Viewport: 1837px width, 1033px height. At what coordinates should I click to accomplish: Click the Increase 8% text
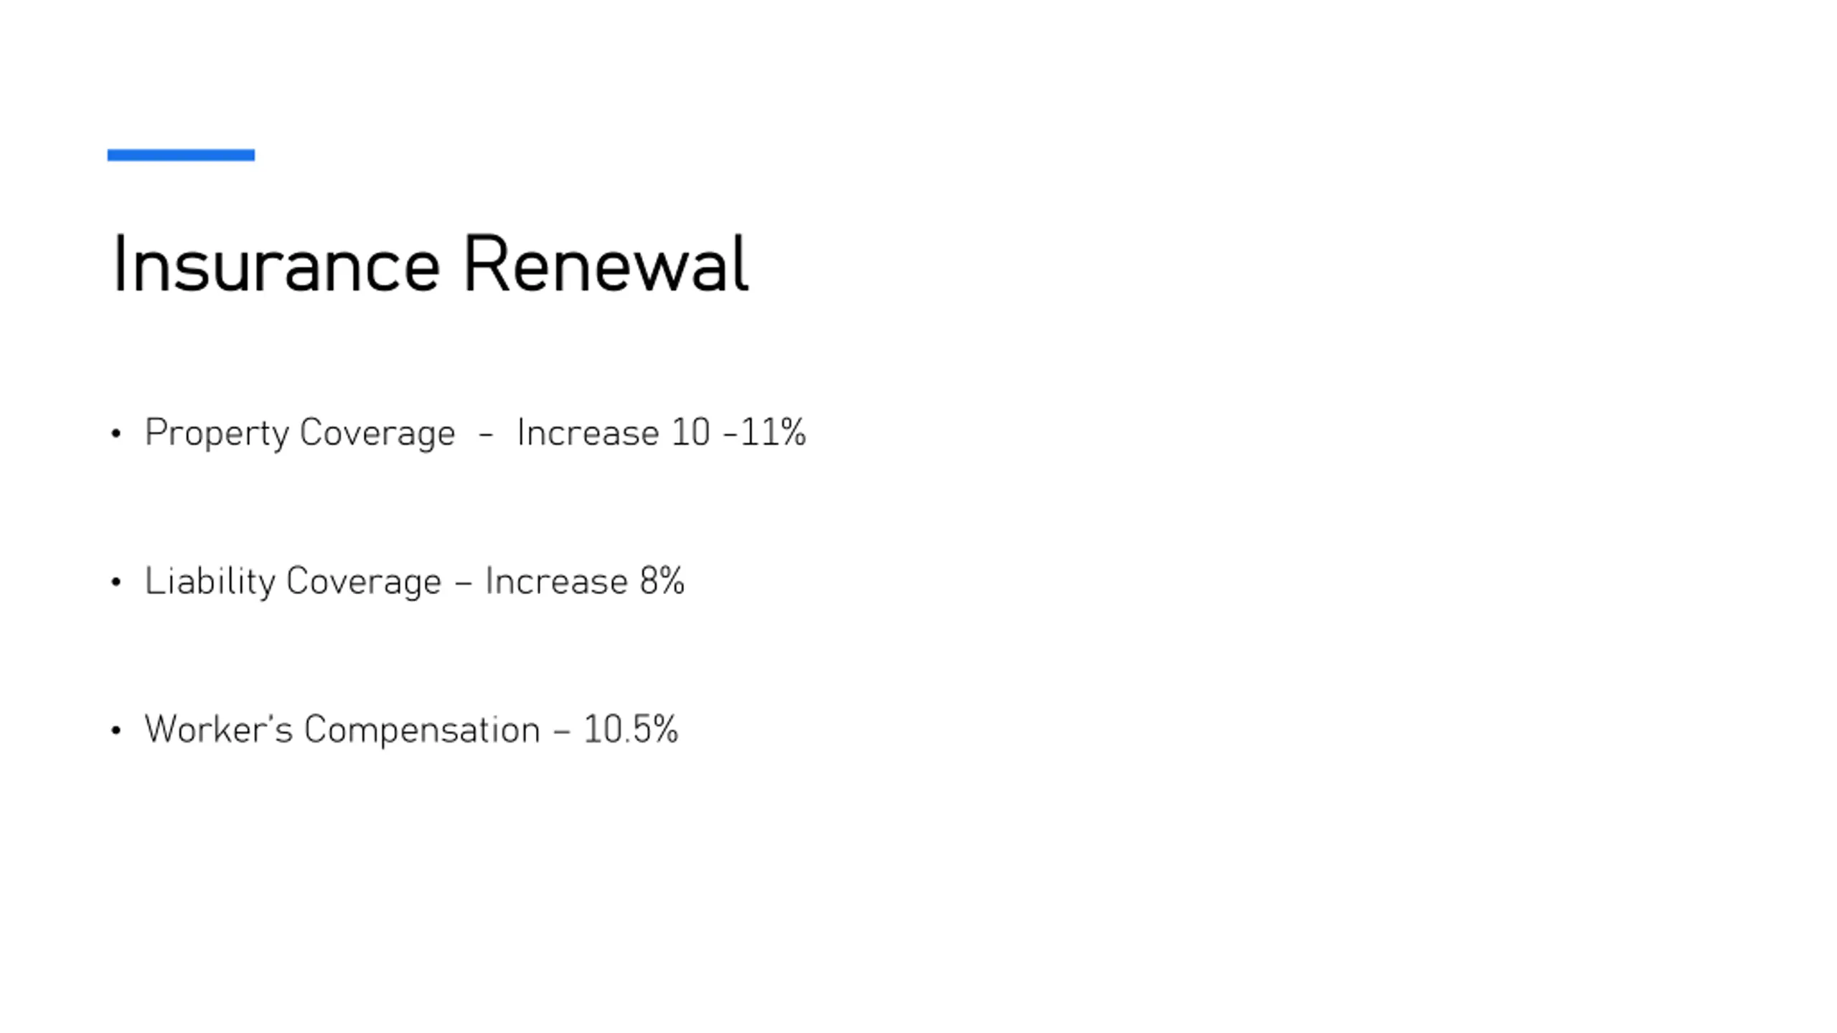click(x=585, y=581)
